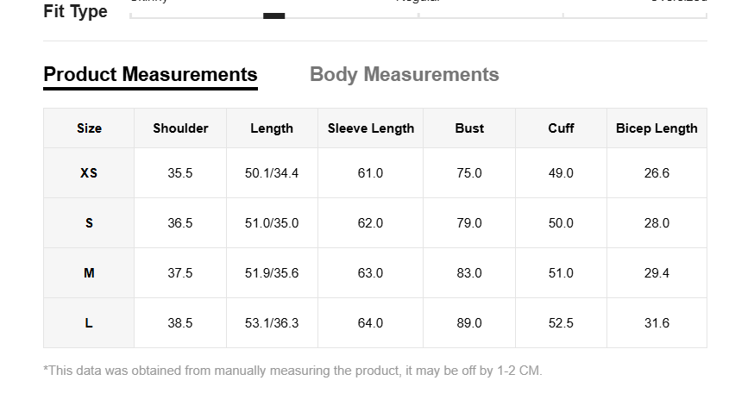The height and width of the screenshot is (393, 754).
Task: Click the S cuff value 50.0
Action: (561, 223)
